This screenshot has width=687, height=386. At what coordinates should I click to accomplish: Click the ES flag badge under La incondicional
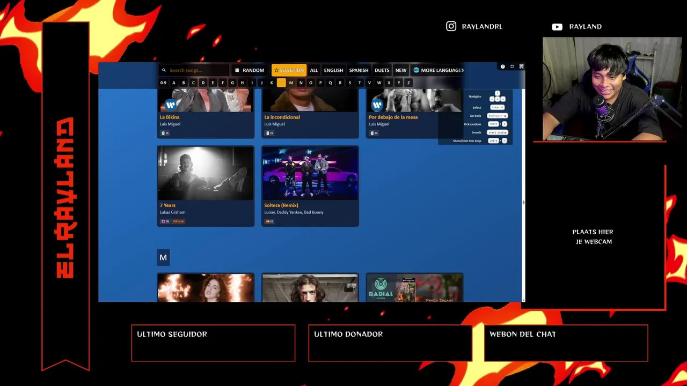click(269, 133)
